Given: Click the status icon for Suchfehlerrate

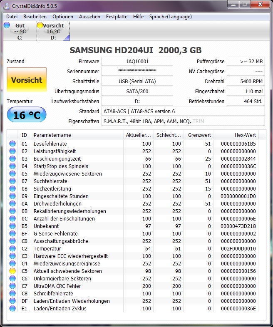Looking at the screenshot, I should [x=12, y=181].
